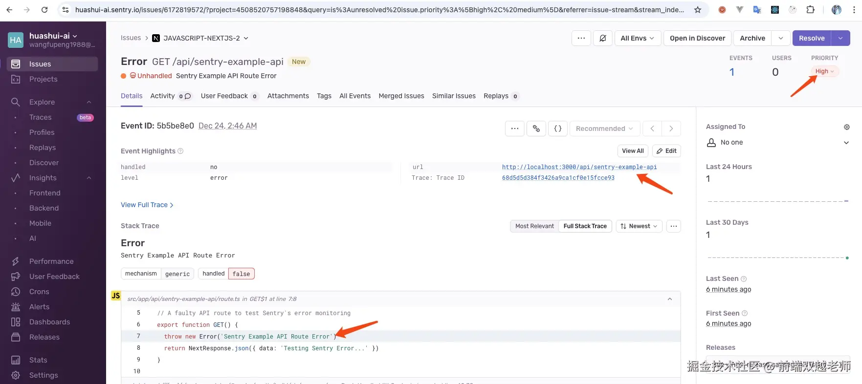The height and width of the screenshot is (384, 862).
Task: Open User Feedback sidebar icon
Action: pos(16,277)
